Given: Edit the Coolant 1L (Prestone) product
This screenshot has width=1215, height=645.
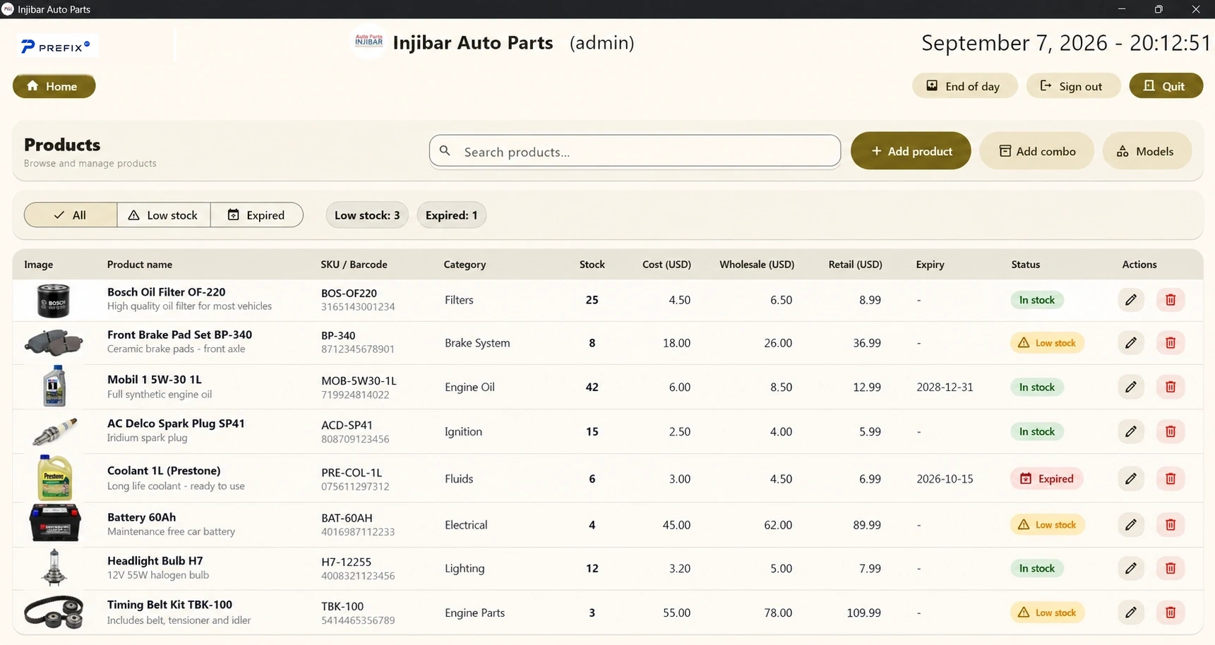Looking at the screenshot, I should click(x=1131, y=478).
